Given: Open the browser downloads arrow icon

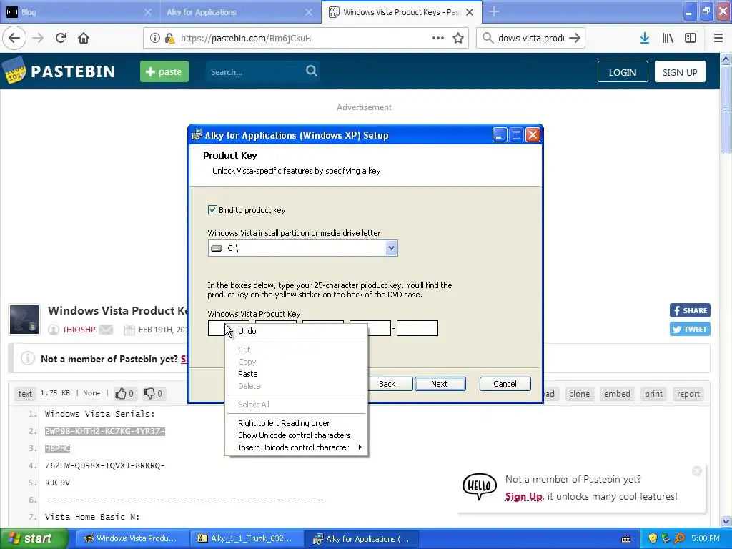Looking at the screenshot, I should click(x=645, y=39).
